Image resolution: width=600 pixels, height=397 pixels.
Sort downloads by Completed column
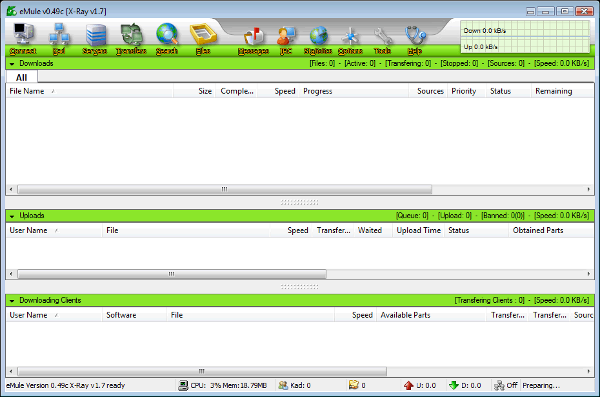237,91
